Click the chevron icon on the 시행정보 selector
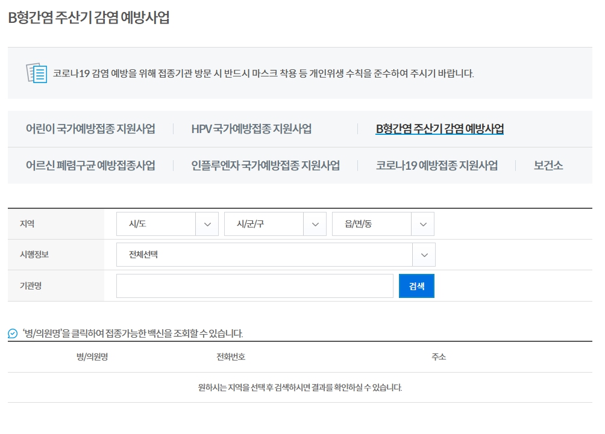 [425, 254]
